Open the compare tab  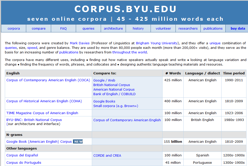point(38,29)
